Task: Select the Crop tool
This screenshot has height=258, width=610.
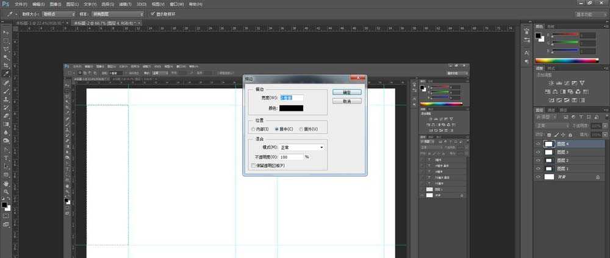Action: (x=7, y=66)
